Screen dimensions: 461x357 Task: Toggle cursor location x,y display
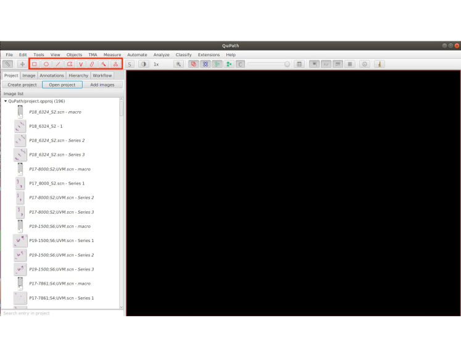[x=326, y=64]
